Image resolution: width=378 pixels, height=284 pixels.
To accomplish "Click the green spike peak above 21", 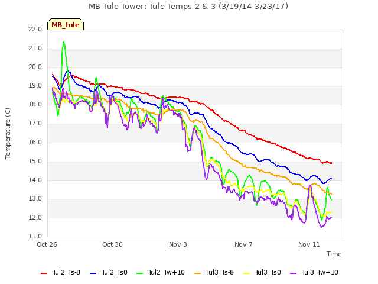I will click(x=64, y=42).
